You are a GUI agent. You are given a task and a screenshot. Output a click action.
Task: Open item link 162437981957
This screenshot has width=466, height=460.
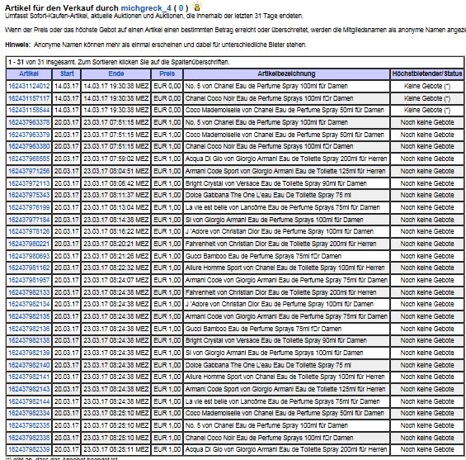[29, 280]
